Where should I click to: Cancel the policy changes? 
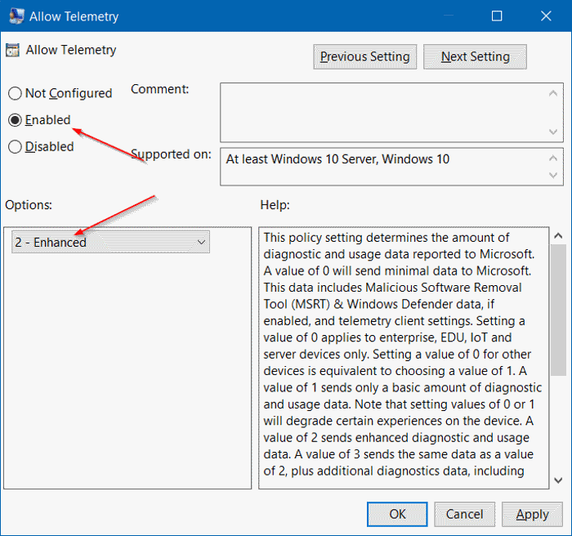[464, 514]
